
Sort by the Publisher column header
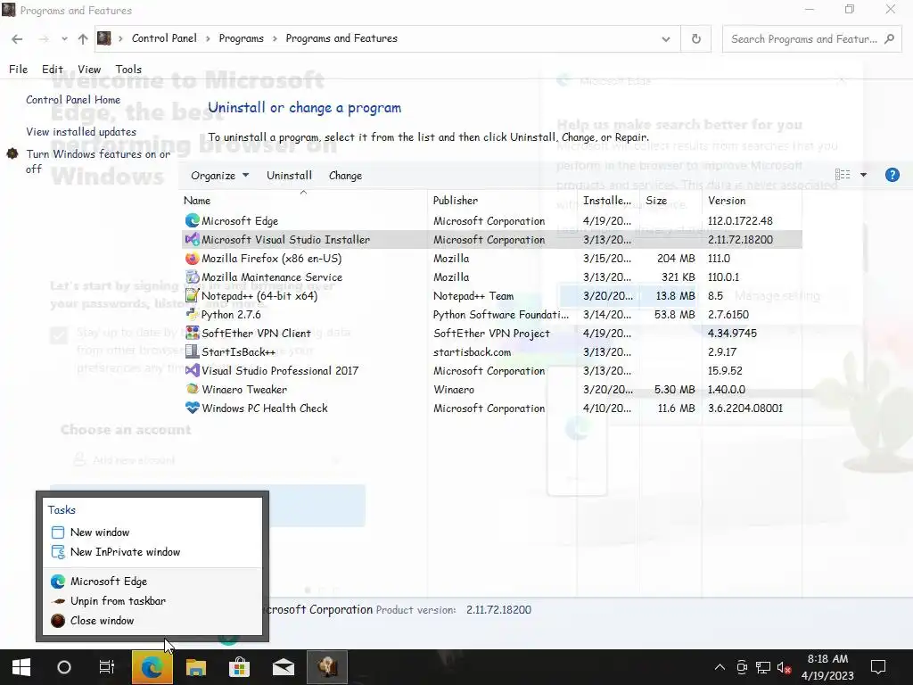(503, 201)
